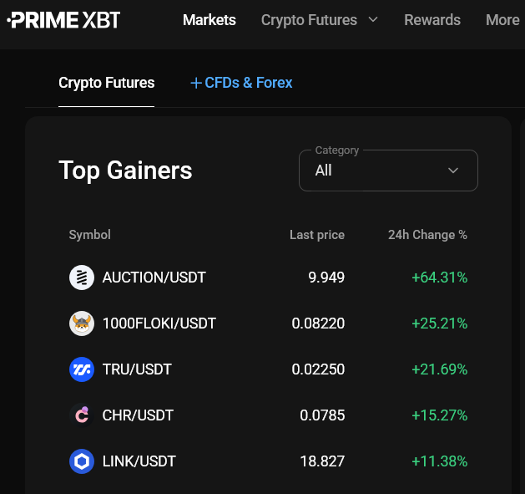Click the 1000FLOKI coin icon
This screenshot has height=494, width=525.
[x=82, y=323]
